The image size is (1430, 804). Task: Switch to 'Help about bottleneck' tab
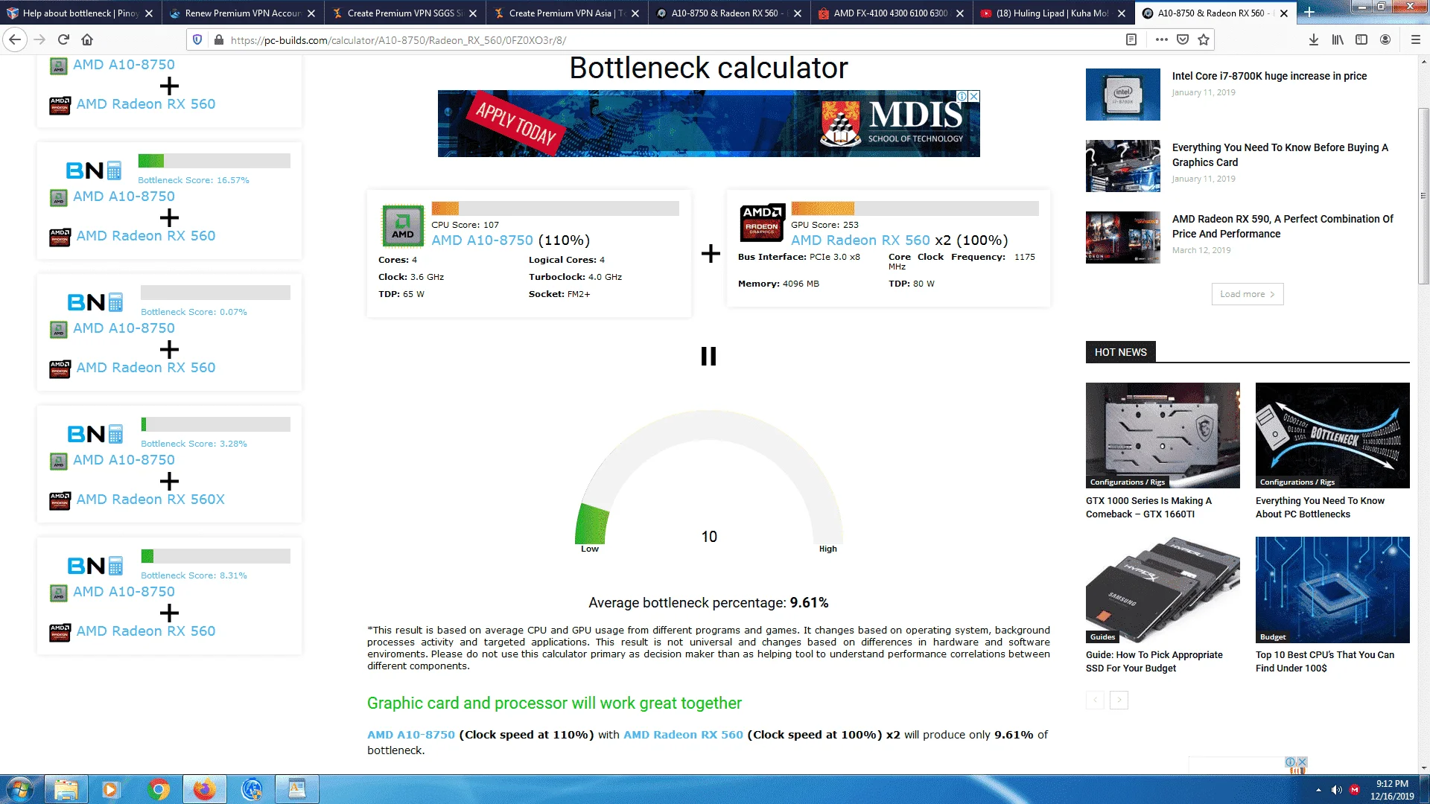tap(80, 13)
